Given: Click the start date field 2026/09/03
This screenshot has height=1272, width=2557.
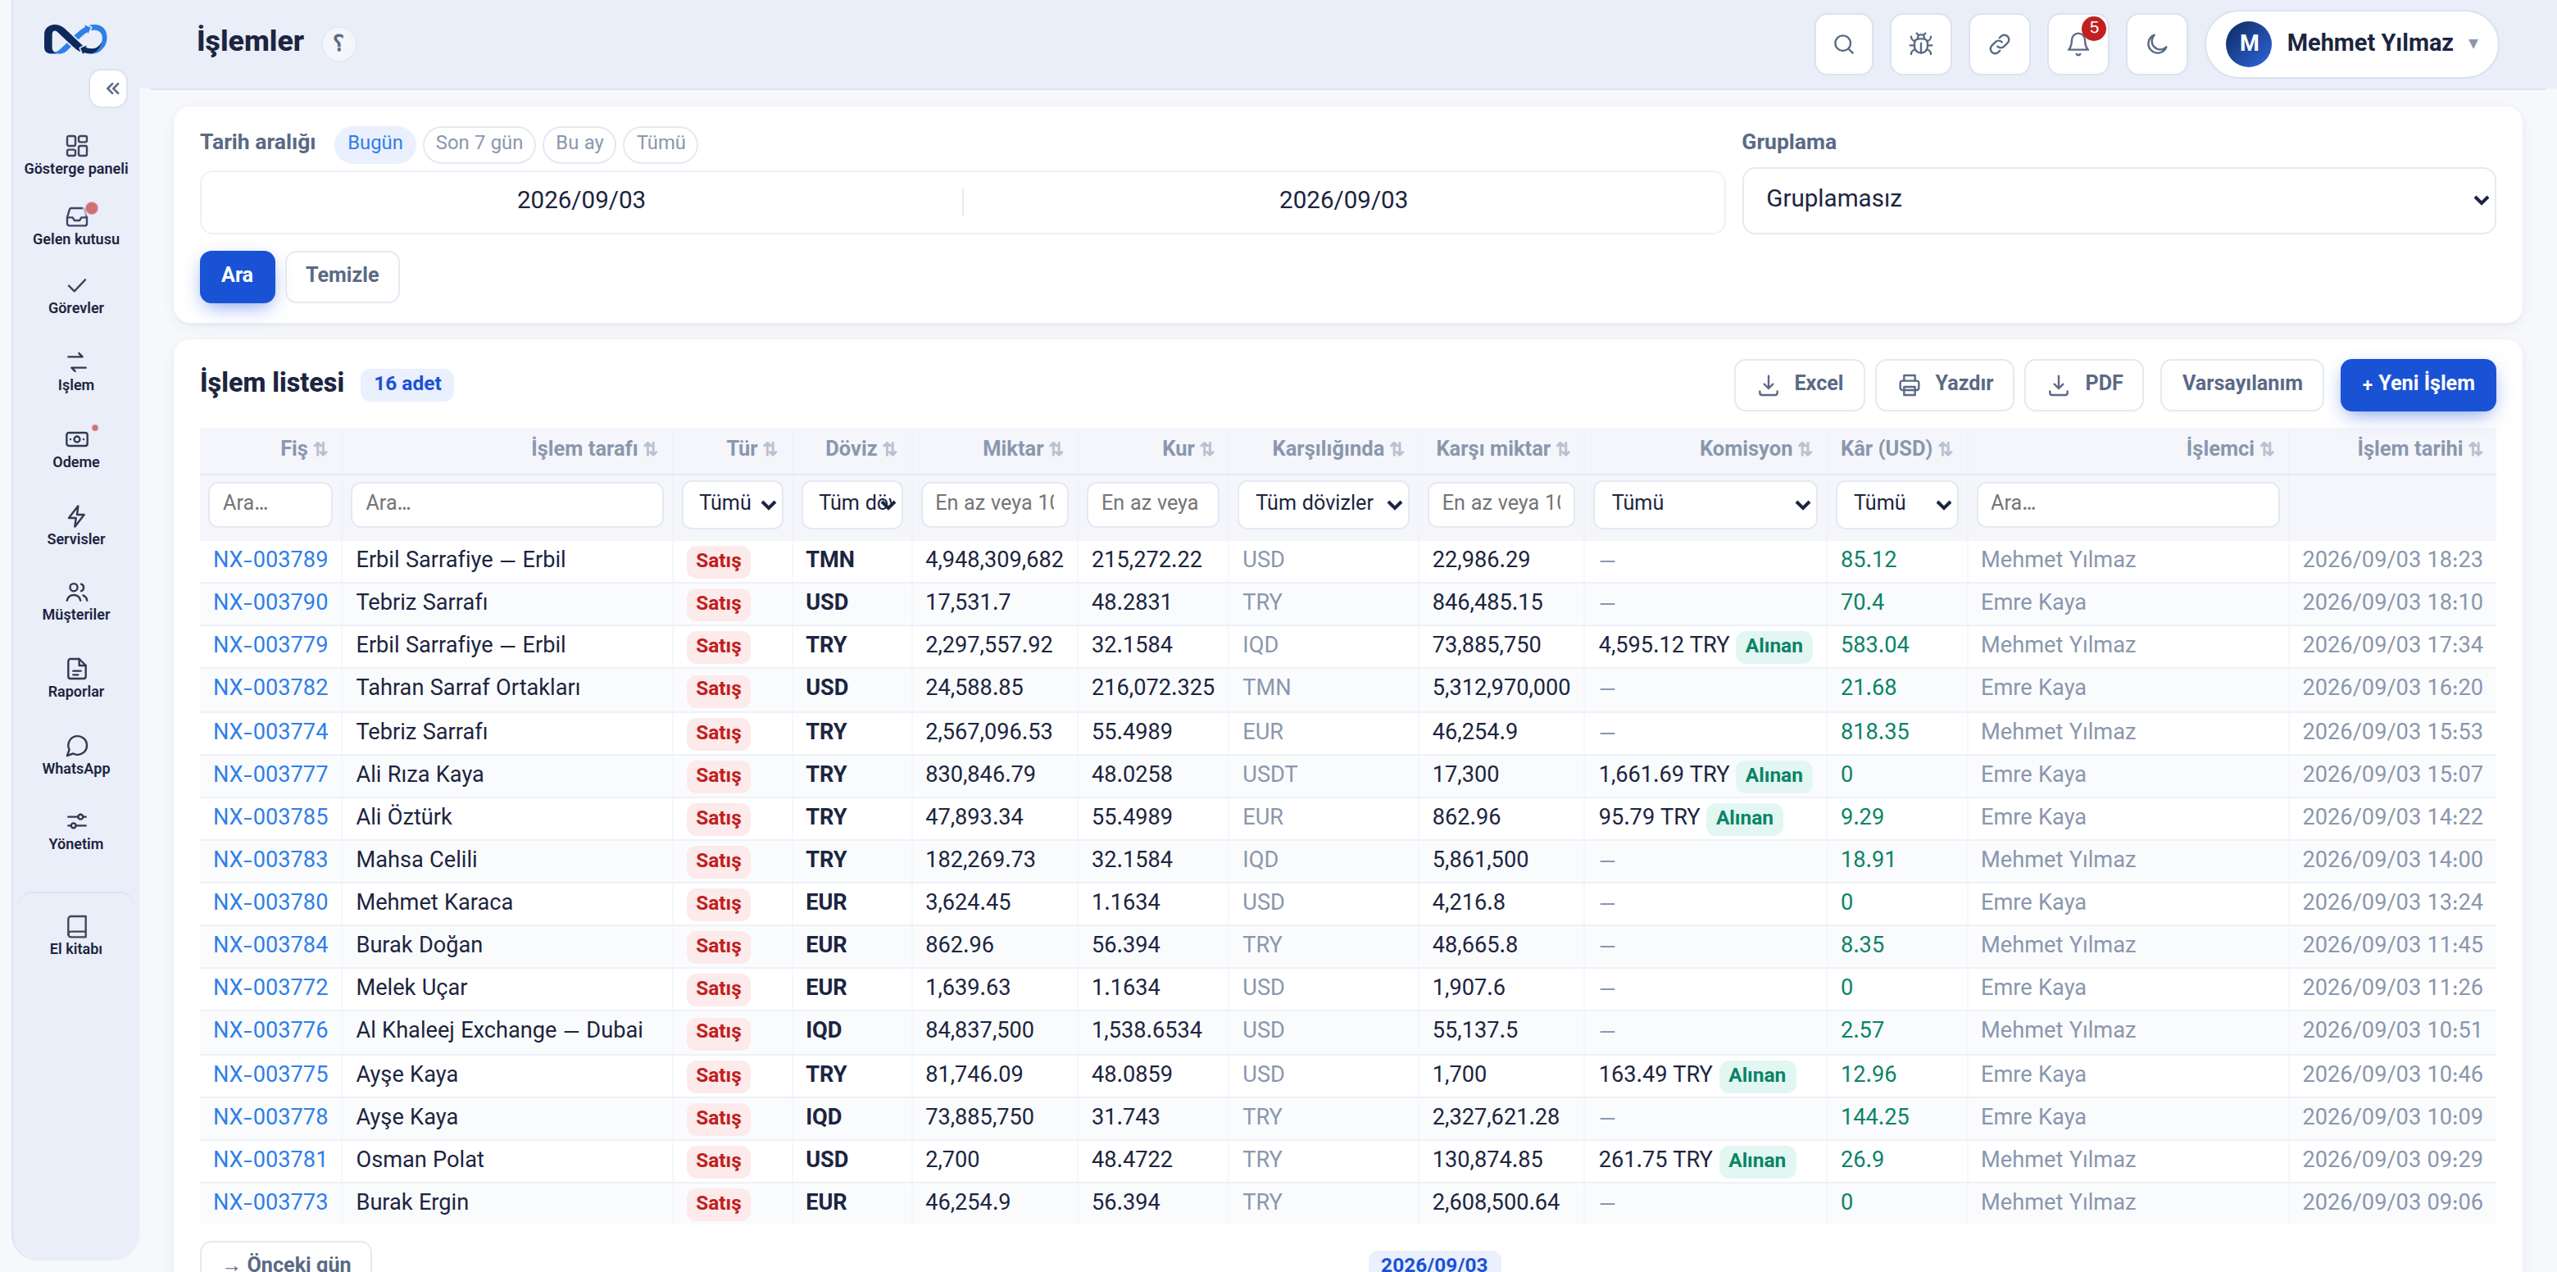Looking at the screenshot, I should pyautogui.click(x=582, y=201).
